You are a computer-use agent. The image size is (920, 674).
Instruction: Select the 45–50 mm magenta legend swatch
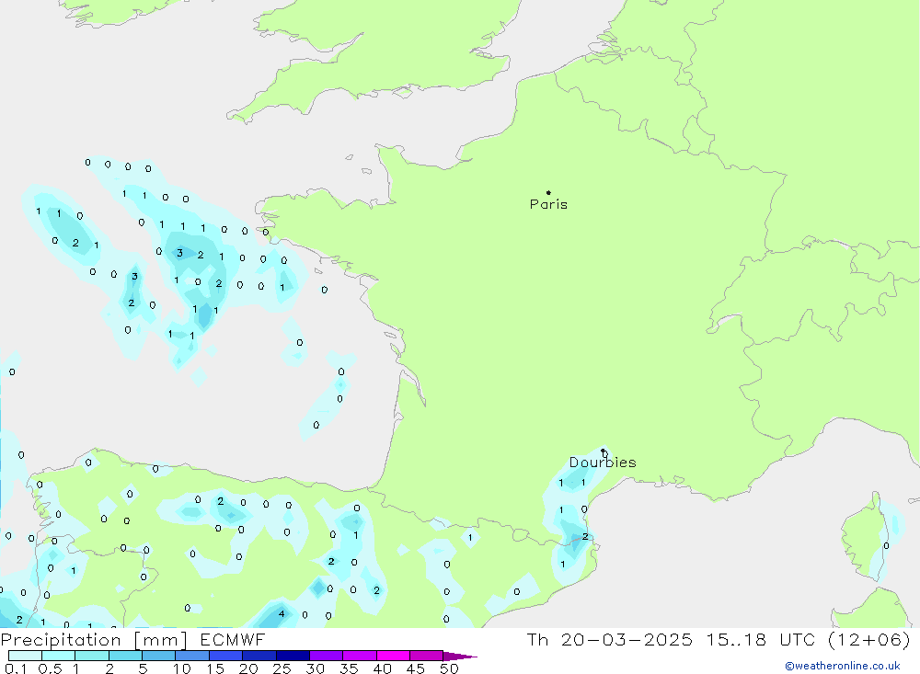point(426,656)
